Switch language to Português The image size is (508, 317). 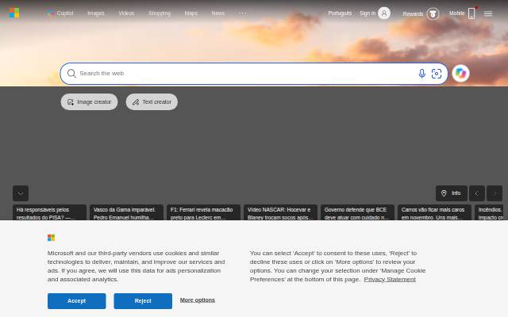340,13
